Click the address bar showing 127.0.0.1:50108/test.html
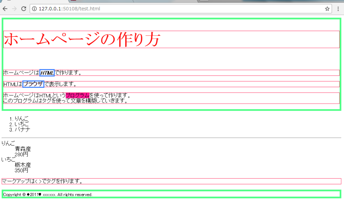The image size is (344, 214). [181, 9]
